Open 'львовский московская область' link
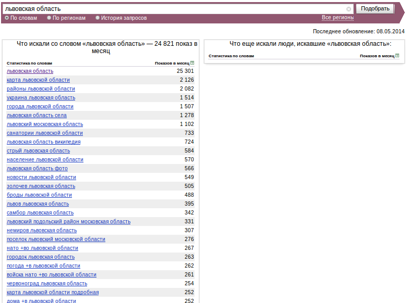This screenshot has height=303, width=409. 45,124
